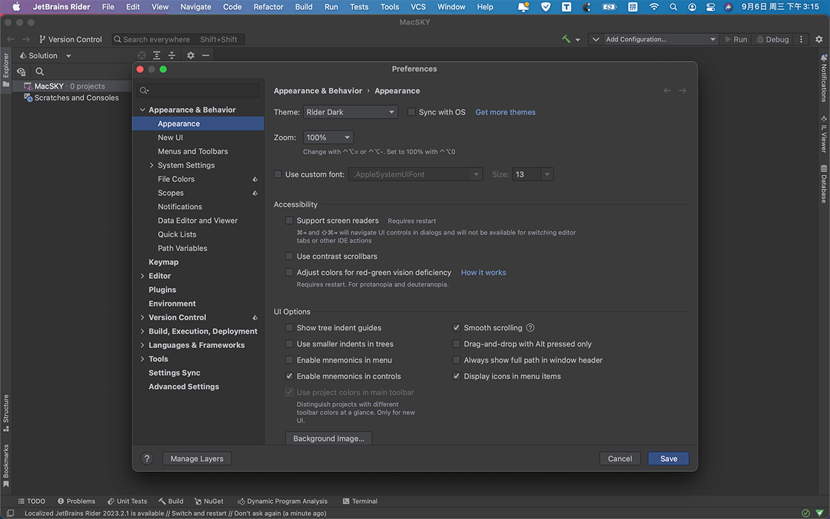
Task: Open the Structure tool window
Action: click(6, 414)
